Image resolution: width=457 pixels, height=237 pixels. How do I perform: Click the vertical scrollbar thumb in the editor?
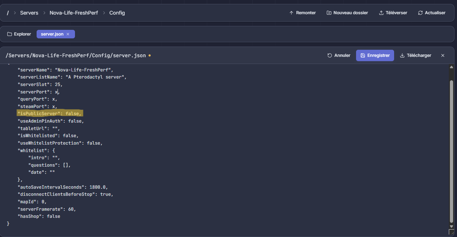pyautogui.click(x=451, y=151)
